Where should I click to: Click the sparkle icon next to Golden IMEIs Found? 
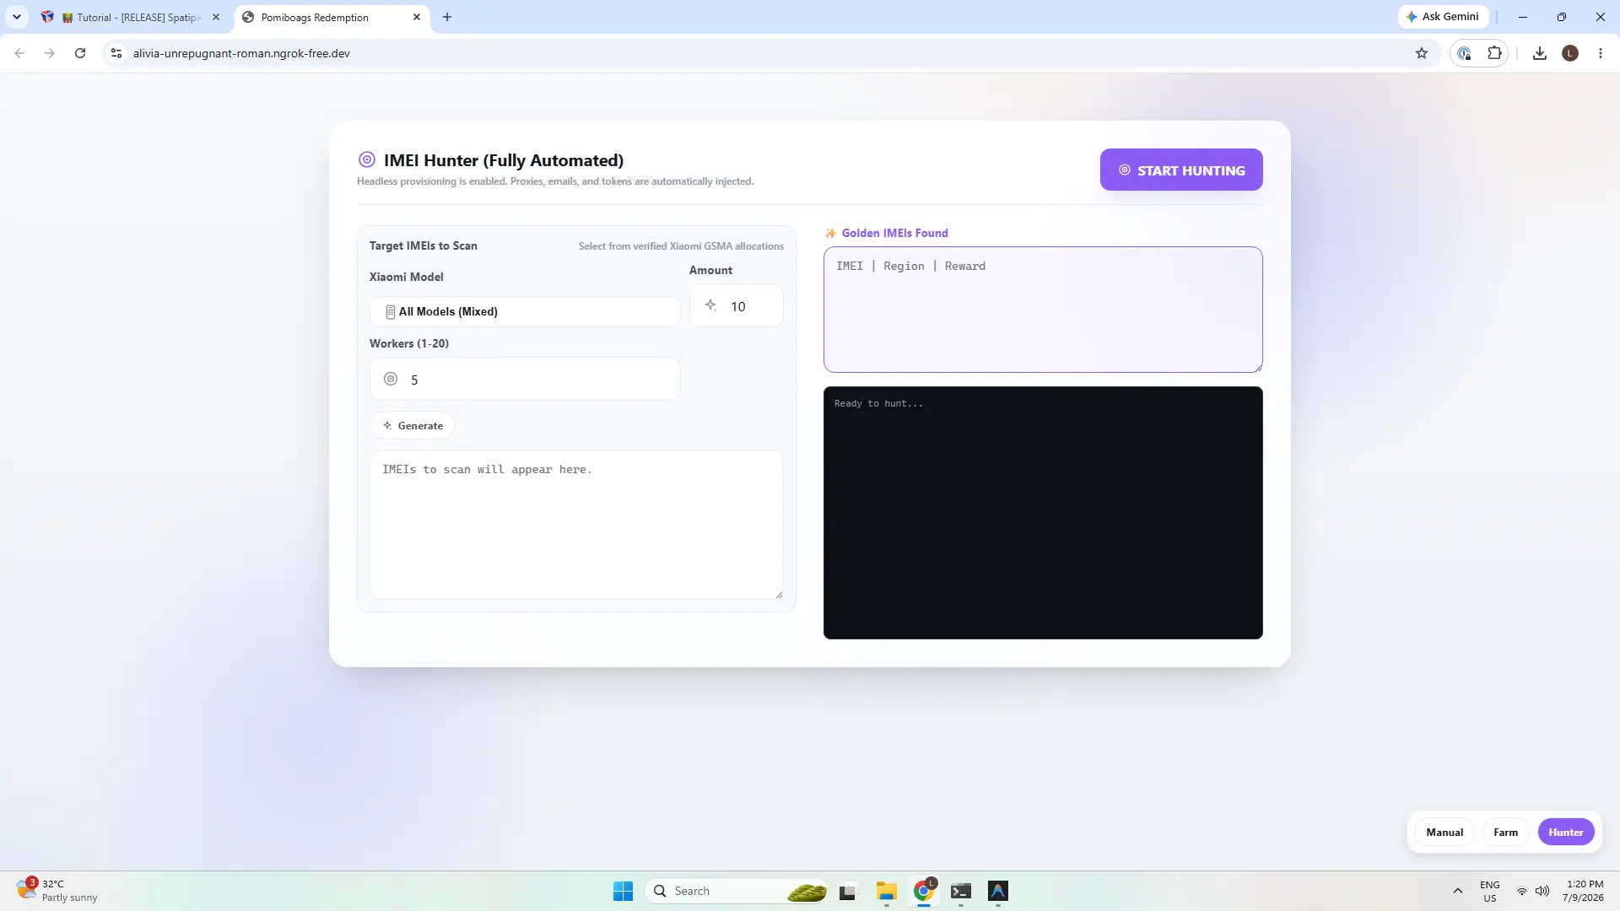click(831, 233)
